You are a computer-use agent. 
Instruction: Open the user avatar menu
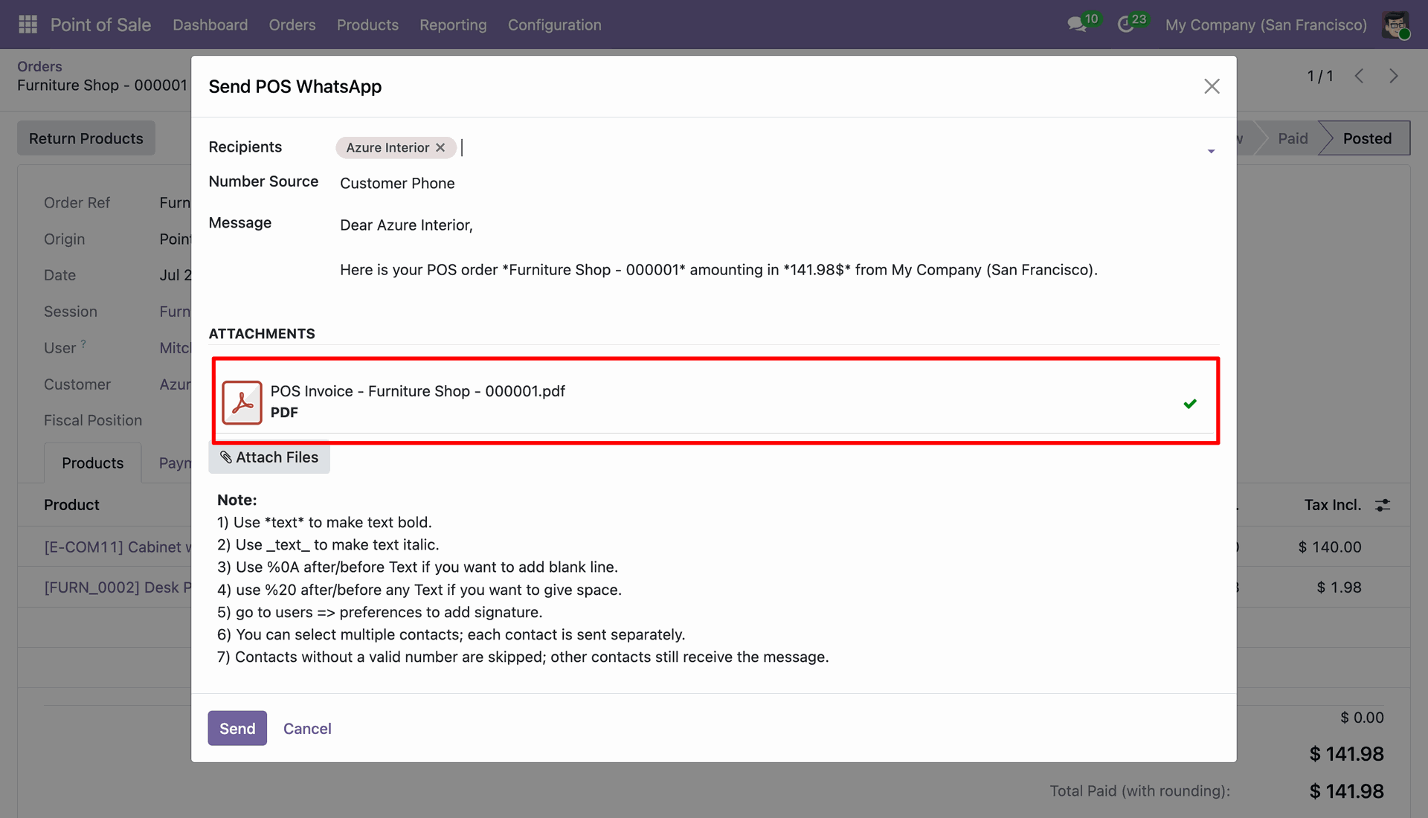pyautogui.click(x=1396, y=25)
